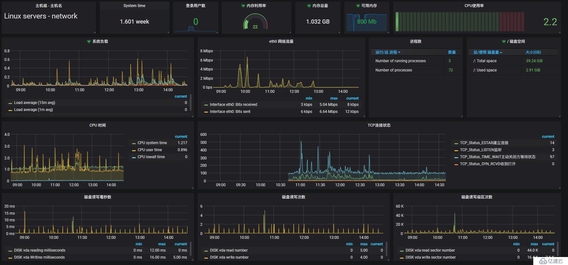The image size is (568, 265).
Task: Toggle the TCP_Status_TIME_WAIT series visibility
Action: coord(498,157)
